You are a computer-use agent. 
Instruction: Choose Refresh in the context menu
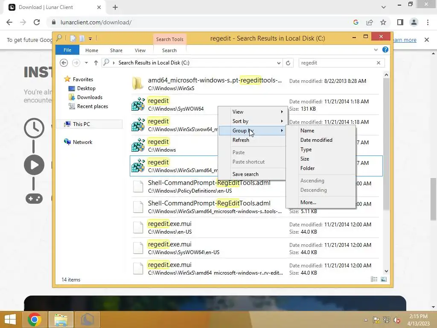click(253, 140)
